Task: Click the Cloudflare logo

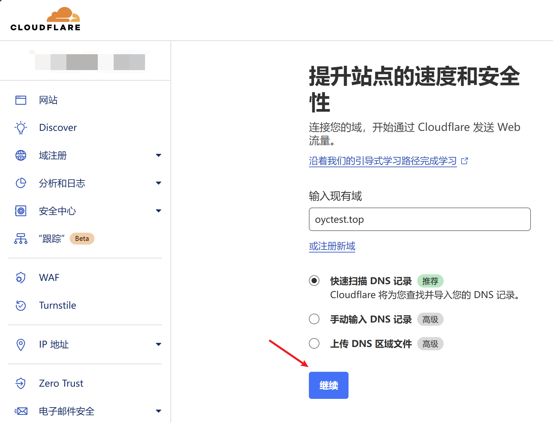Action: coord(45,19)
